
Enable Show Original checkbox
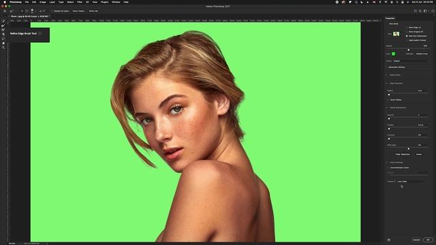tap(407, 32)
